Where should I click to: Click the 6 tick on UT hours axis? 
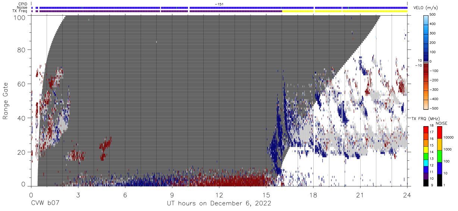125,195
